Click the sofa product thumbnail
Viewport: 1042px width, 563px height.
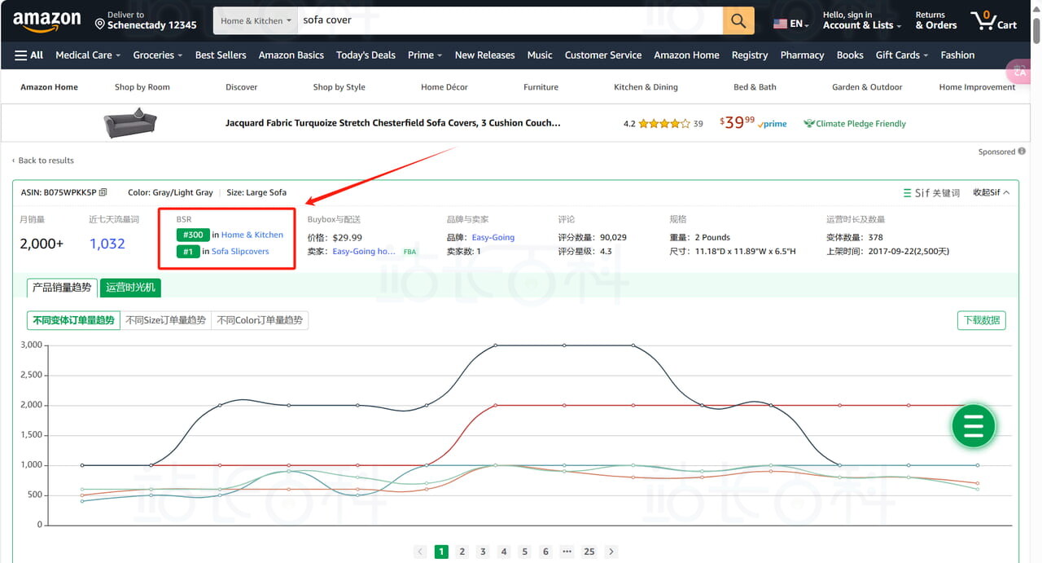(130, 123)
